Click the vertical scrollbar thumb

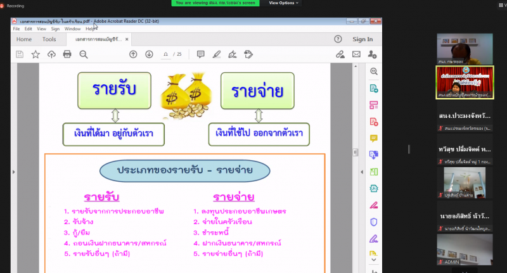pos(356,152)
